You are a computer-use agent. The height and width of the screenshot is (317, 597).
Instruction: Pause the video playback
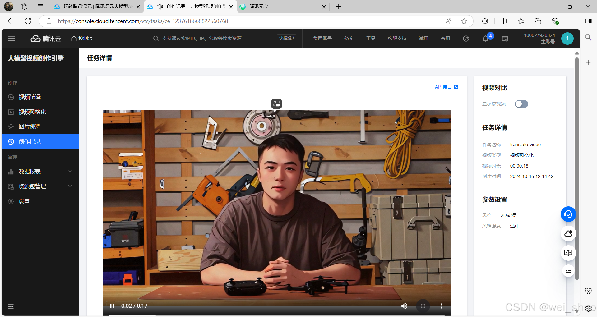tap(112, 306)
